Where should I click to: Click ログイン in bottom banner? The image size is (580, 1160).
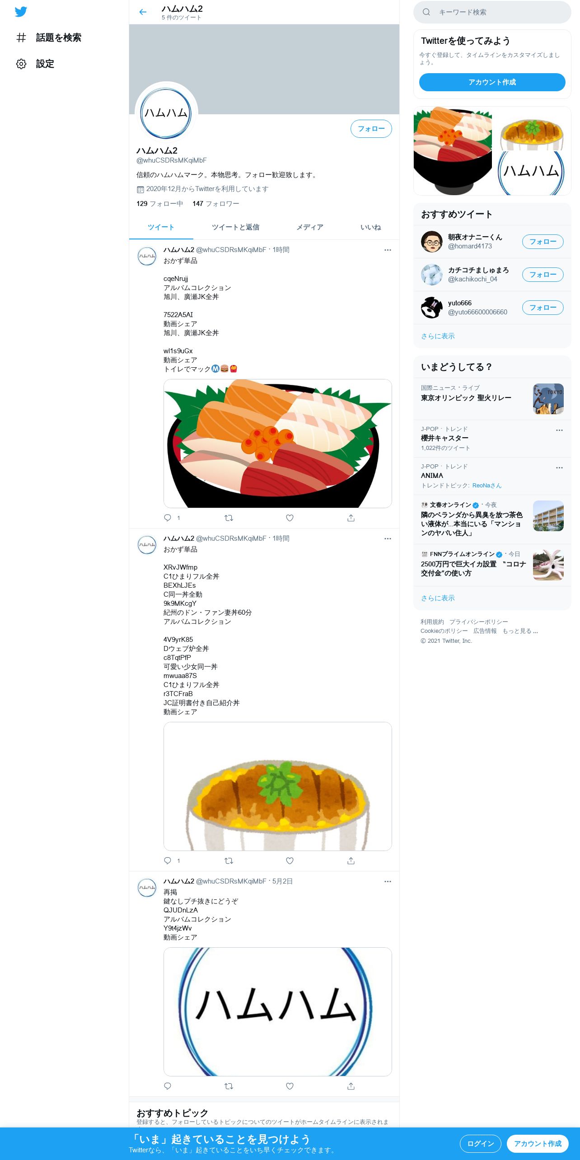[481, 1143]
